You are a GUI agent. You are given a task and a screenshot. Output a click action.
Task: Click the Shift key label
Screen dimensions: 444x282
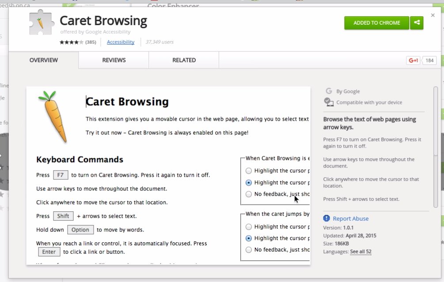(x=63, y=216)
